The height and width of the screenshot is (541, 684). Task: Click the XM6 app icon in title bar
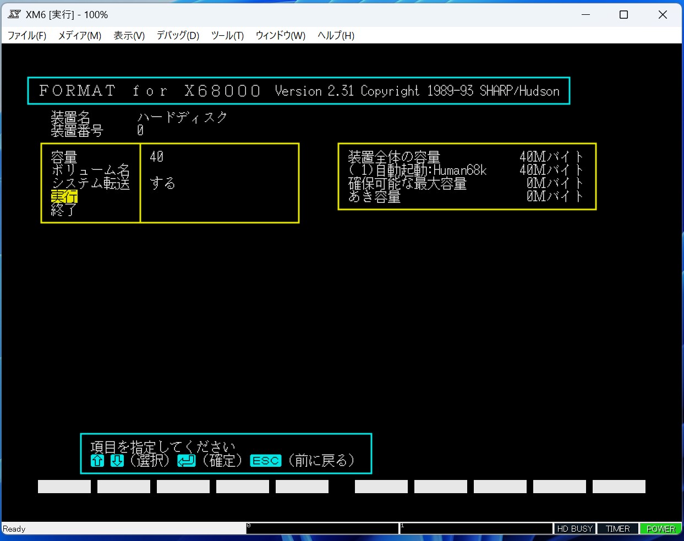pos(14,14)
